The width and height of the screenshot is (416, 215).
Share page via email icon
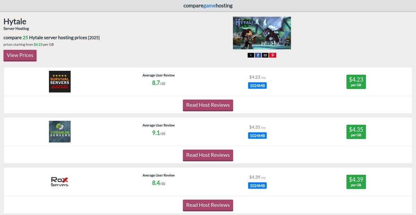pos(265,55)
